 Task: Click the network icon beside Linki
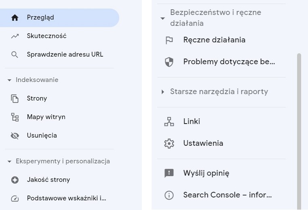click(x=169, y=122)
